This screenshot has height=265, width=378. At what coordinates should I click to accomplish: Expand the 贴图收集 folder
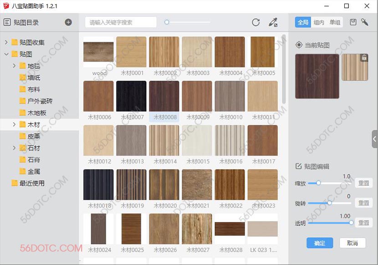click(x=6, y=42)
